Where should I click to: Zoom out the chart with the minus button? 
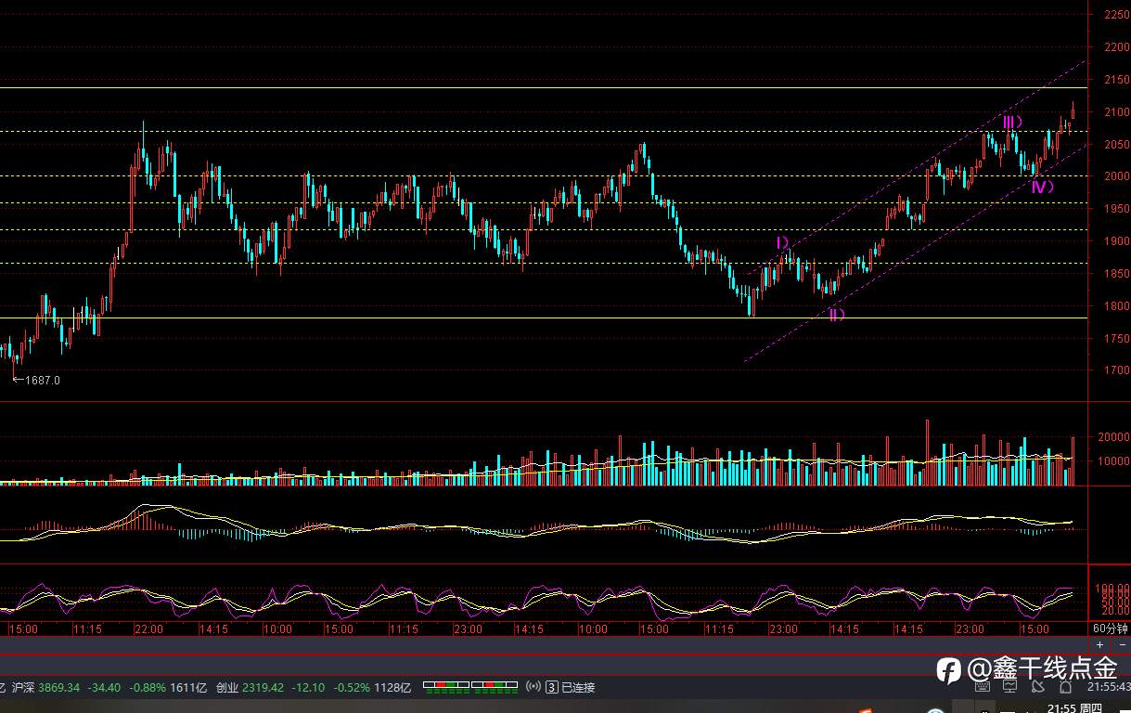click(1121, 644)
